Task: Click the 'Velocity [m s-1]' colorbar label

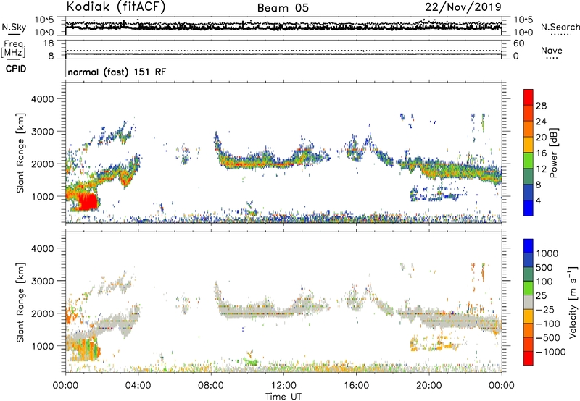Action: pyautogui.click(x=573, y=302)
